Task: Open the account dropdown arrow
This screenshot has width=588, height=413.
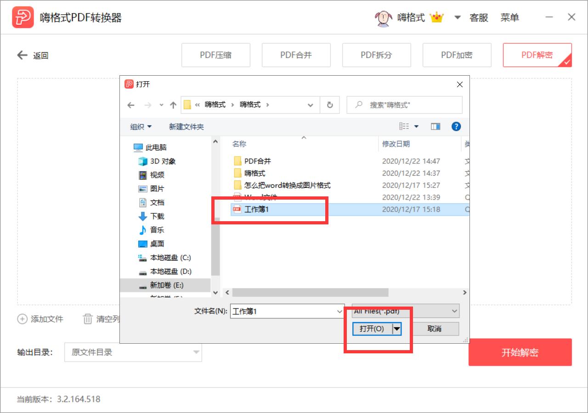Action: [458, 18]
